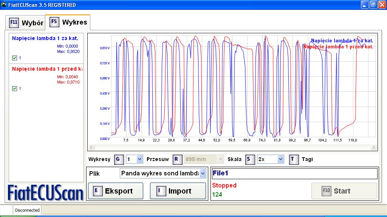Click the G key icon beside Wykresy
Viewport: 387px width, 217px height.
118,159
